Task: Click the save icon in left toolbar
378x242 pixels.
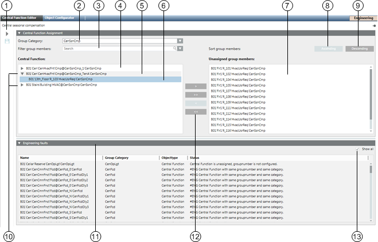Action: click(x=7, y=41)
